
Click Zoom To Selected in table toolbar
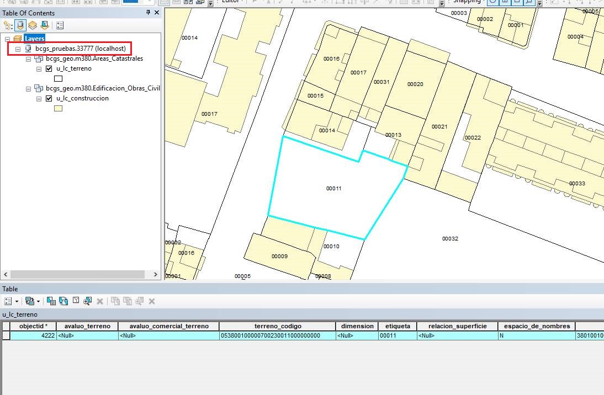point(88,301)
